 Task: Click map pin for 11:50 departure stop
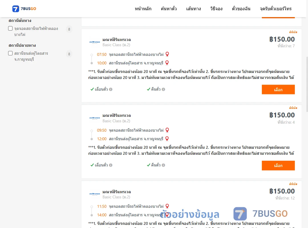tap(167, 206)
